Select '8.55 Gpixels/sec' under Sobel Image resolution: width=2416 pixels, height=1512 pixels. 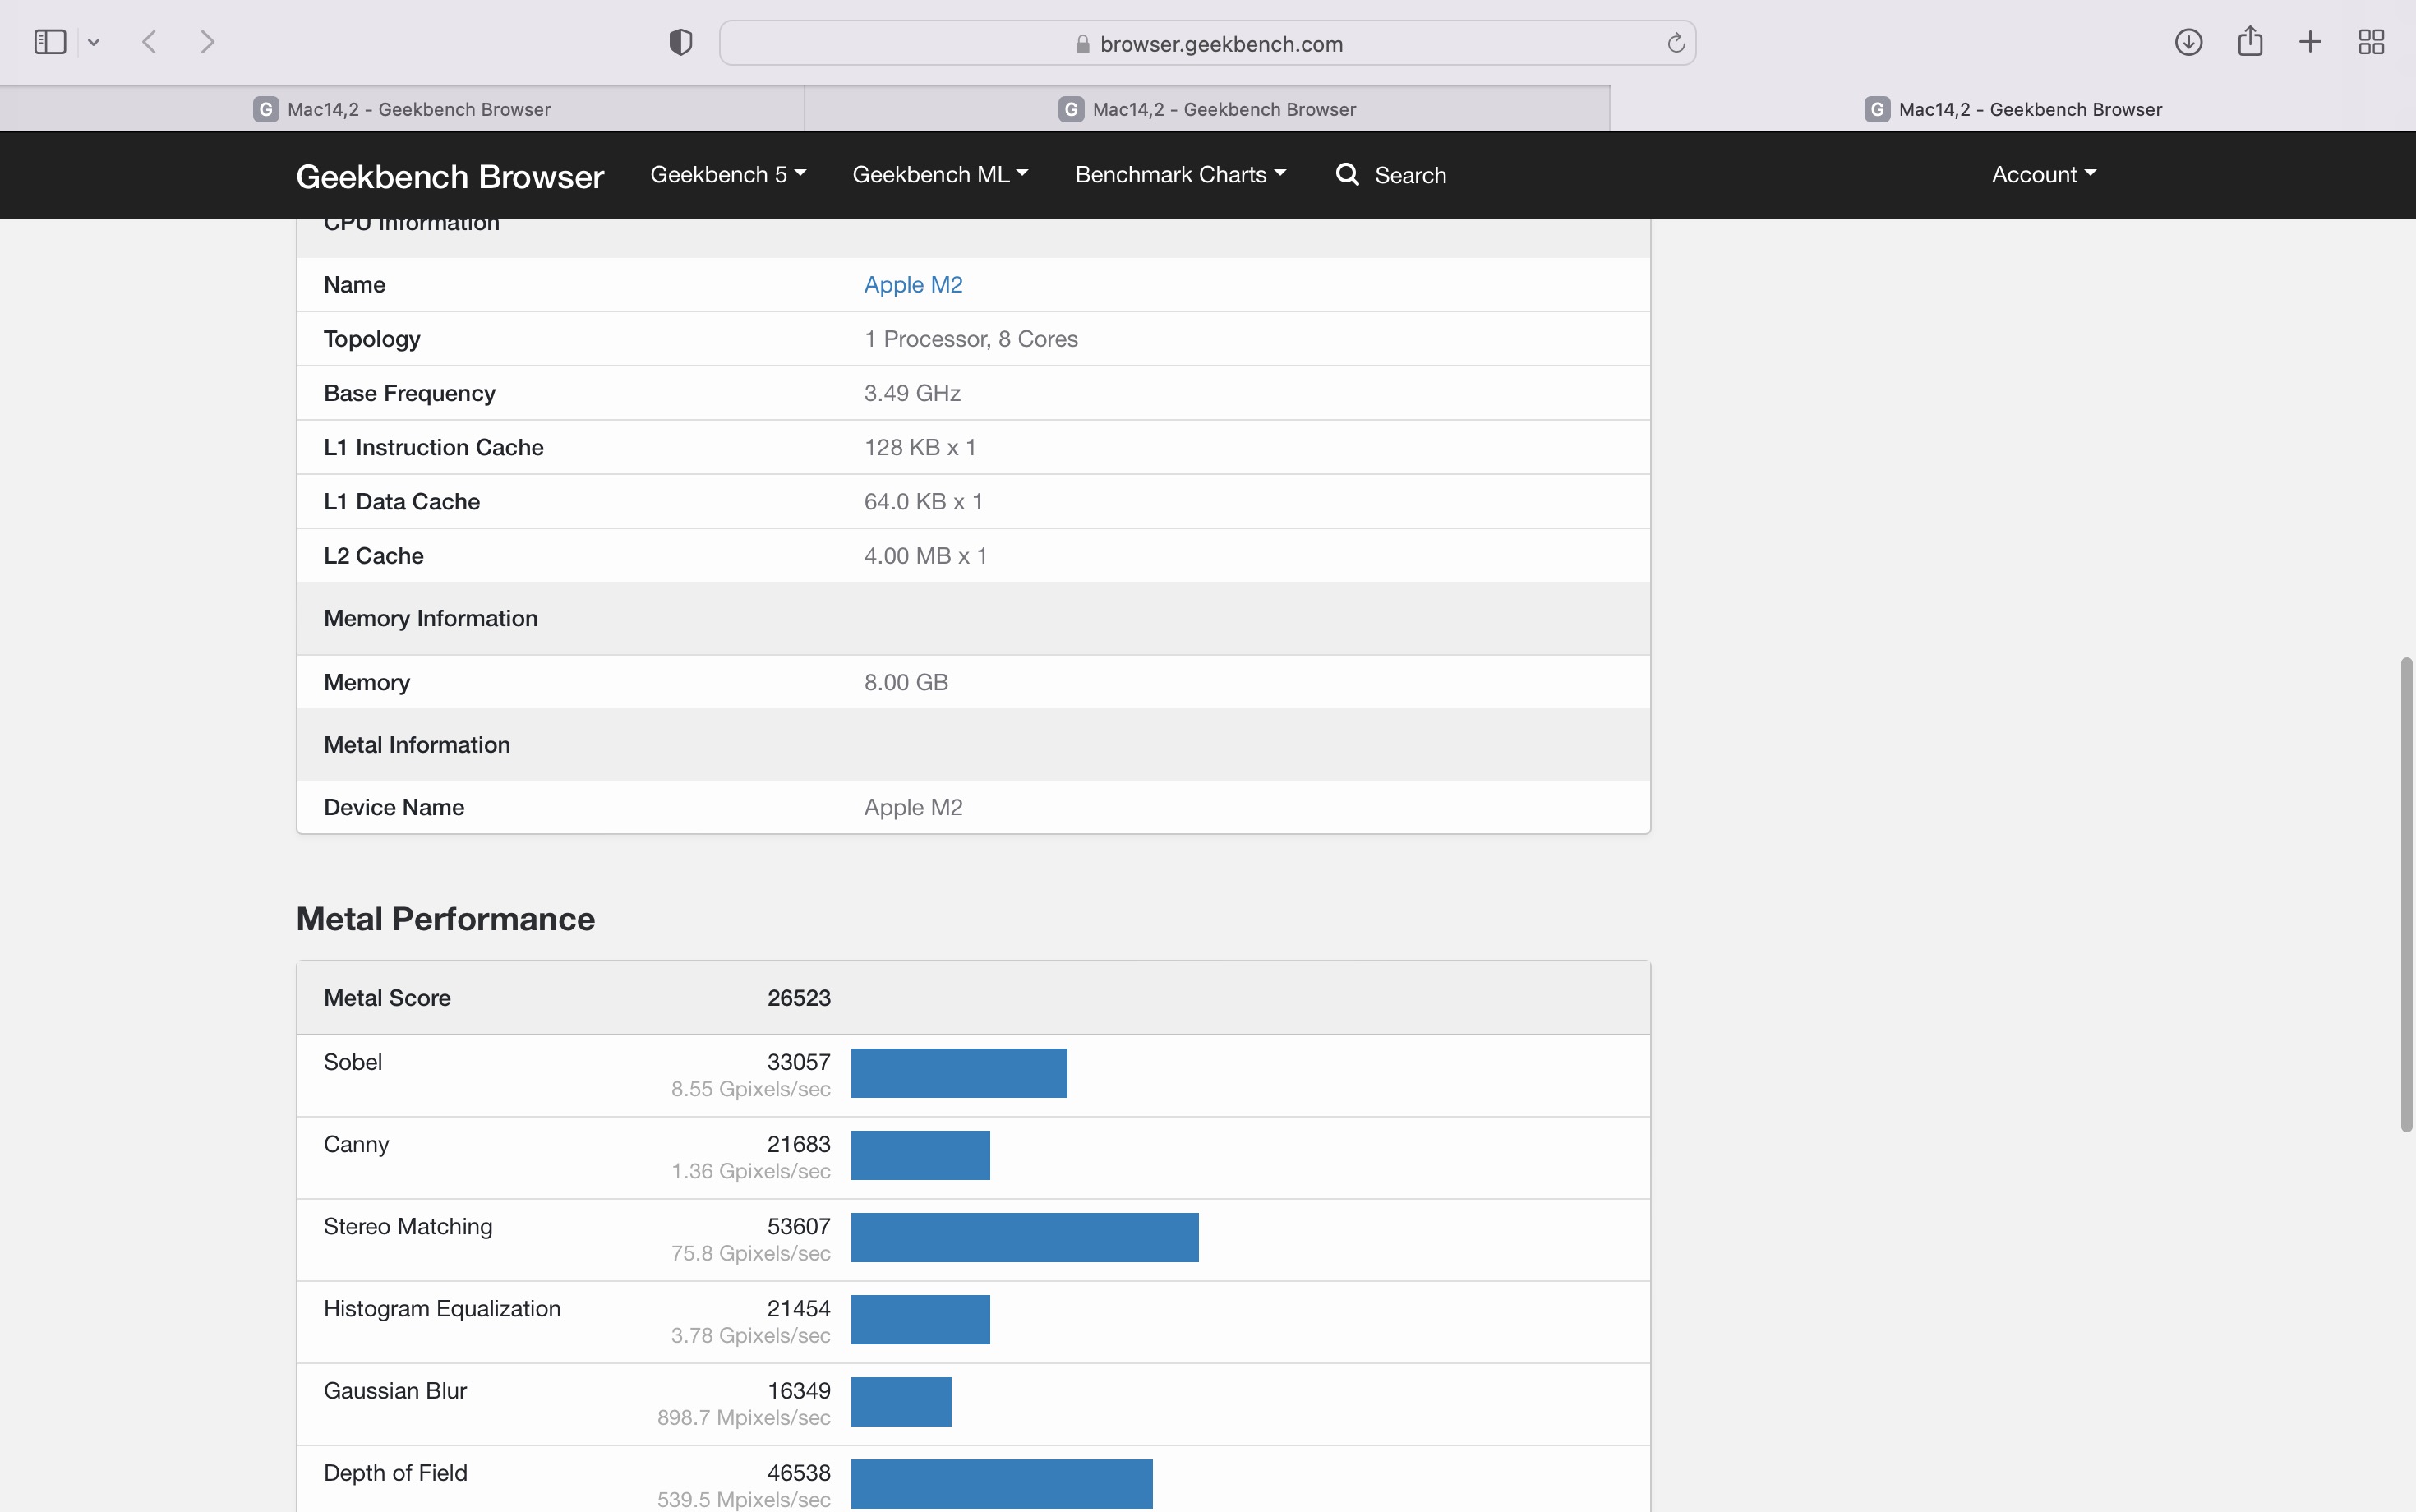coord(751,1089)
